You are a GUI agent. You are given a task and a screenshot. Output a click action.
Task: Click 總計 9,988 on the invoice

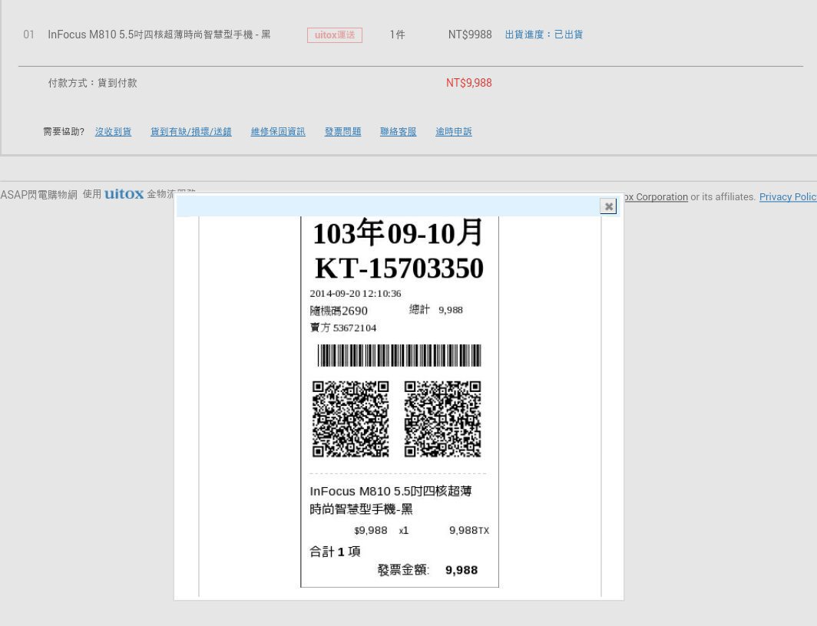point(435,310)
